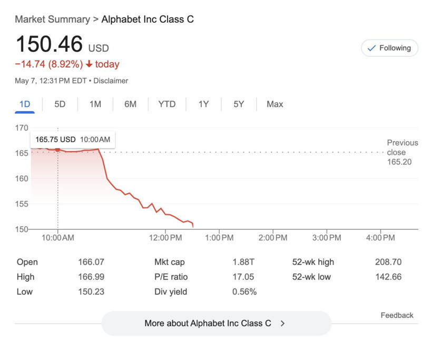
Task: Click the Market Summary breadcrumb link
Action: point(52,19)
